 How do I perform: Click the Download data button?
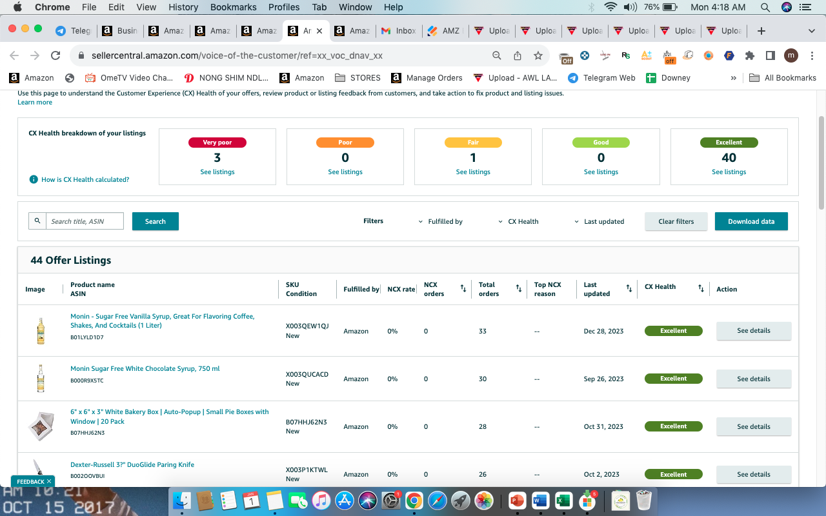point(751,221)
